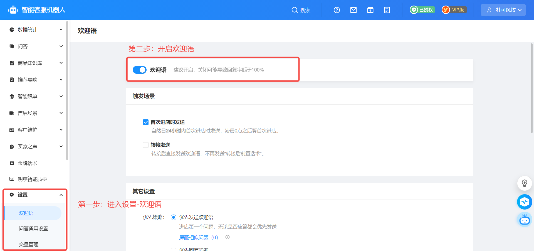The width and height of the screenshot is (534, 251).
Task: Click the floating lightbulb tips button
Action: click(x=525, y=183)
